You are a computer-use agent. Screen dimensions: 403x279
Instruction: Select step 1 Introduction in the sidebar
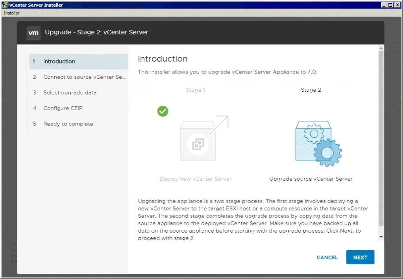click(x=59, y=61)
